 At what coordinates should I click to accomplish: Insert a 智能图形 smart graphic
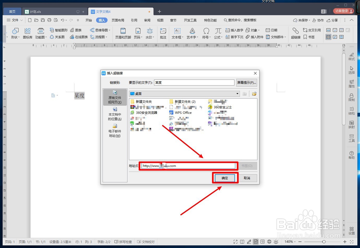click(x=59, y=30)
